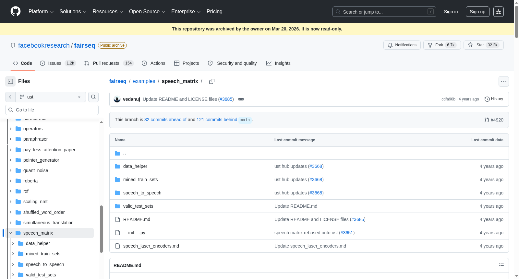Open the facebookresearch organization link

(x=44, y=45)
